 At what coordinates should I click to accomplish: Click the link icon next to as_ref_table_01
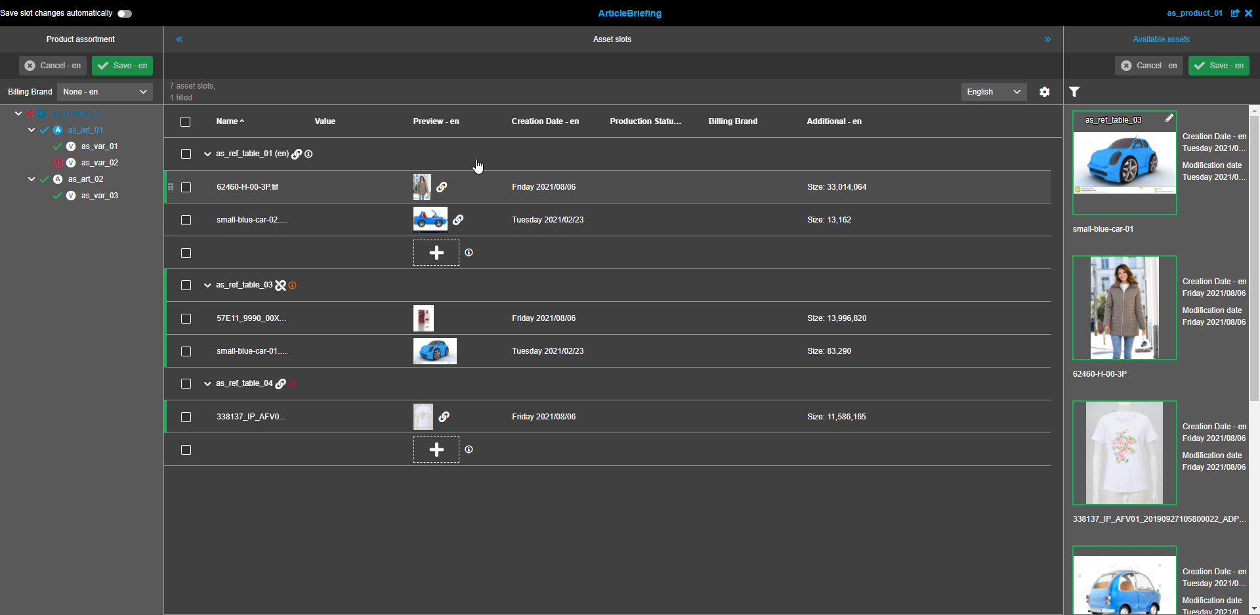pyautogui.click(x=297, y=154)
